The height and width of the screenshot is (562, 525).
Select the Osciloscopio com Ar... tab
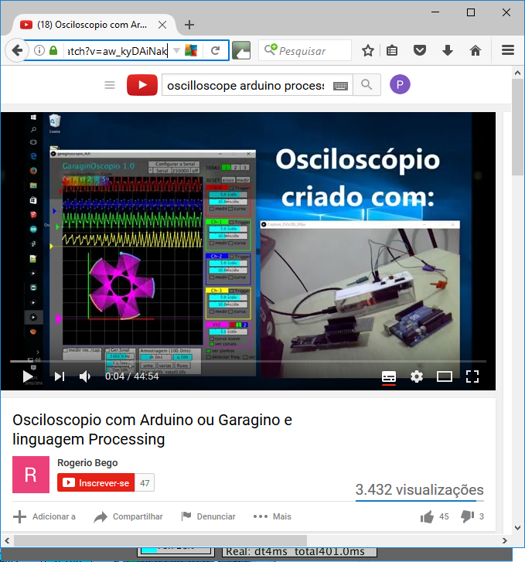[94, 25]
